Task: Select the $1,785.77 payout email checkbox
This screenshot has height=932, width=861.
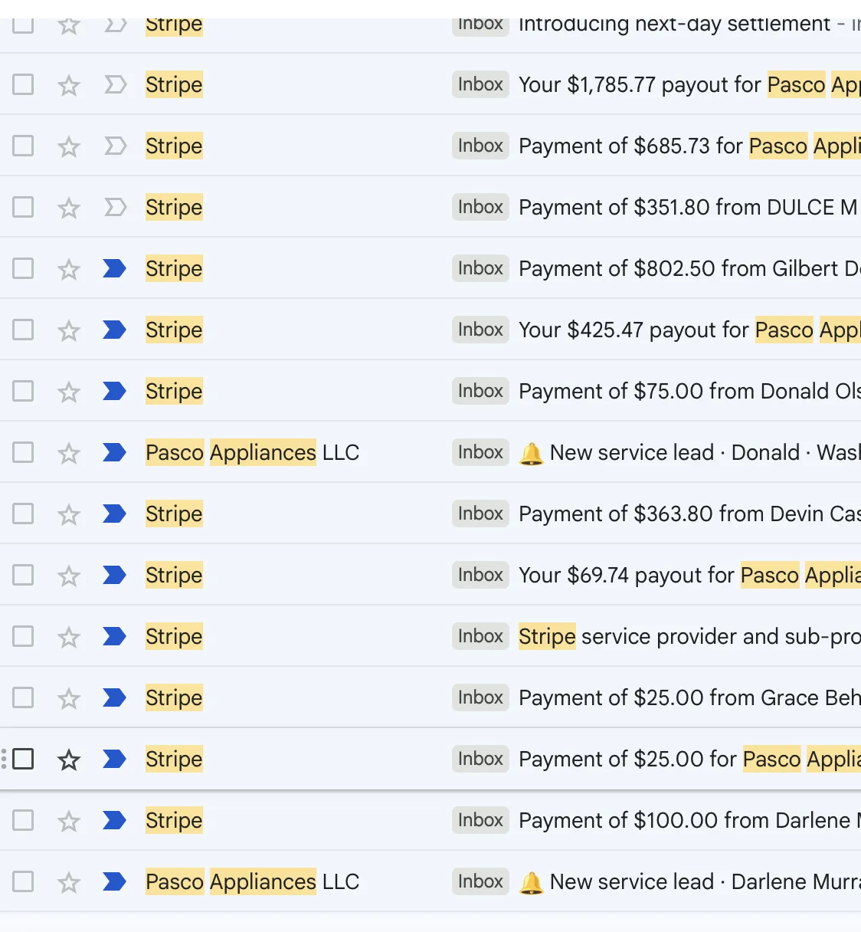Action: (23, 84)
